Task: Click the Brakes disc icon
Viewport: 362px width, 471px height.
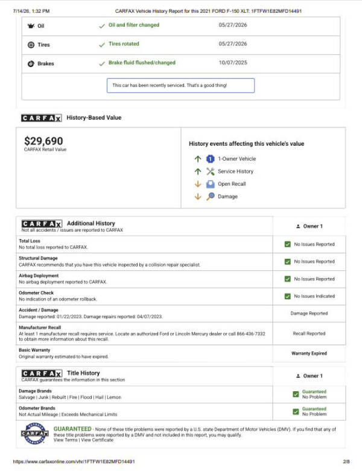Action: [x=31, y=63]
